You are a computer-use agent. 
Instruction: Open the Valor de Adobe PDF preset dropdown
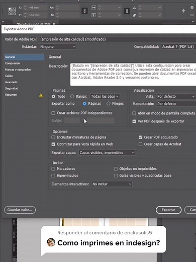(118, 39)
